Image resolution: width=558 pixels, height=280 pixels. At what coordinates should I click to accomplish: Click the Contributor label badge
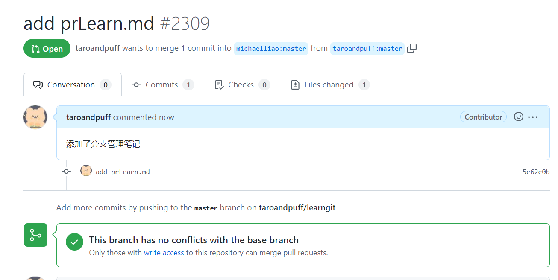click(x=483, y=117)
